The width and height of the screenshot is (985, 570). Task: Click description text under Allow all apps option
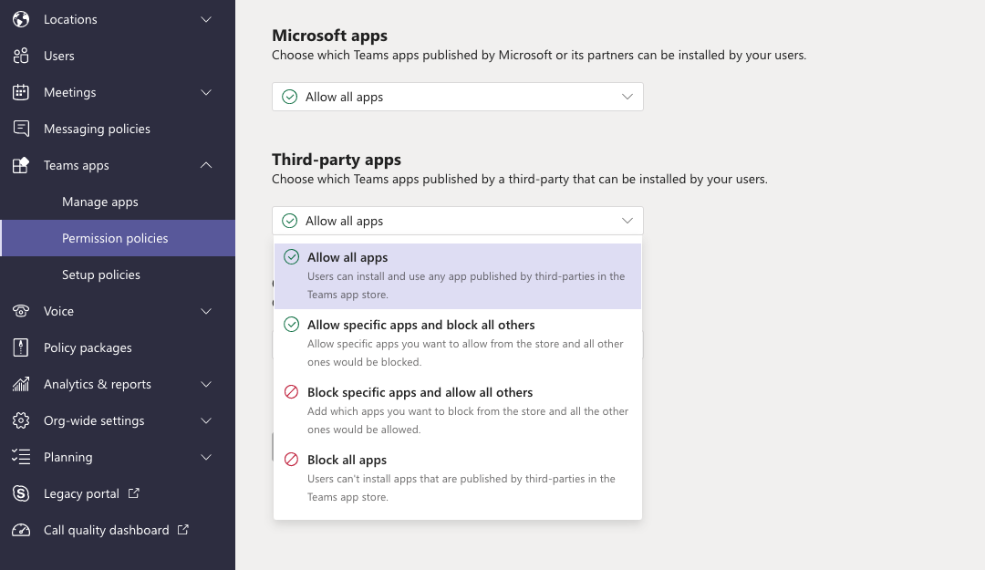[466, 285]
